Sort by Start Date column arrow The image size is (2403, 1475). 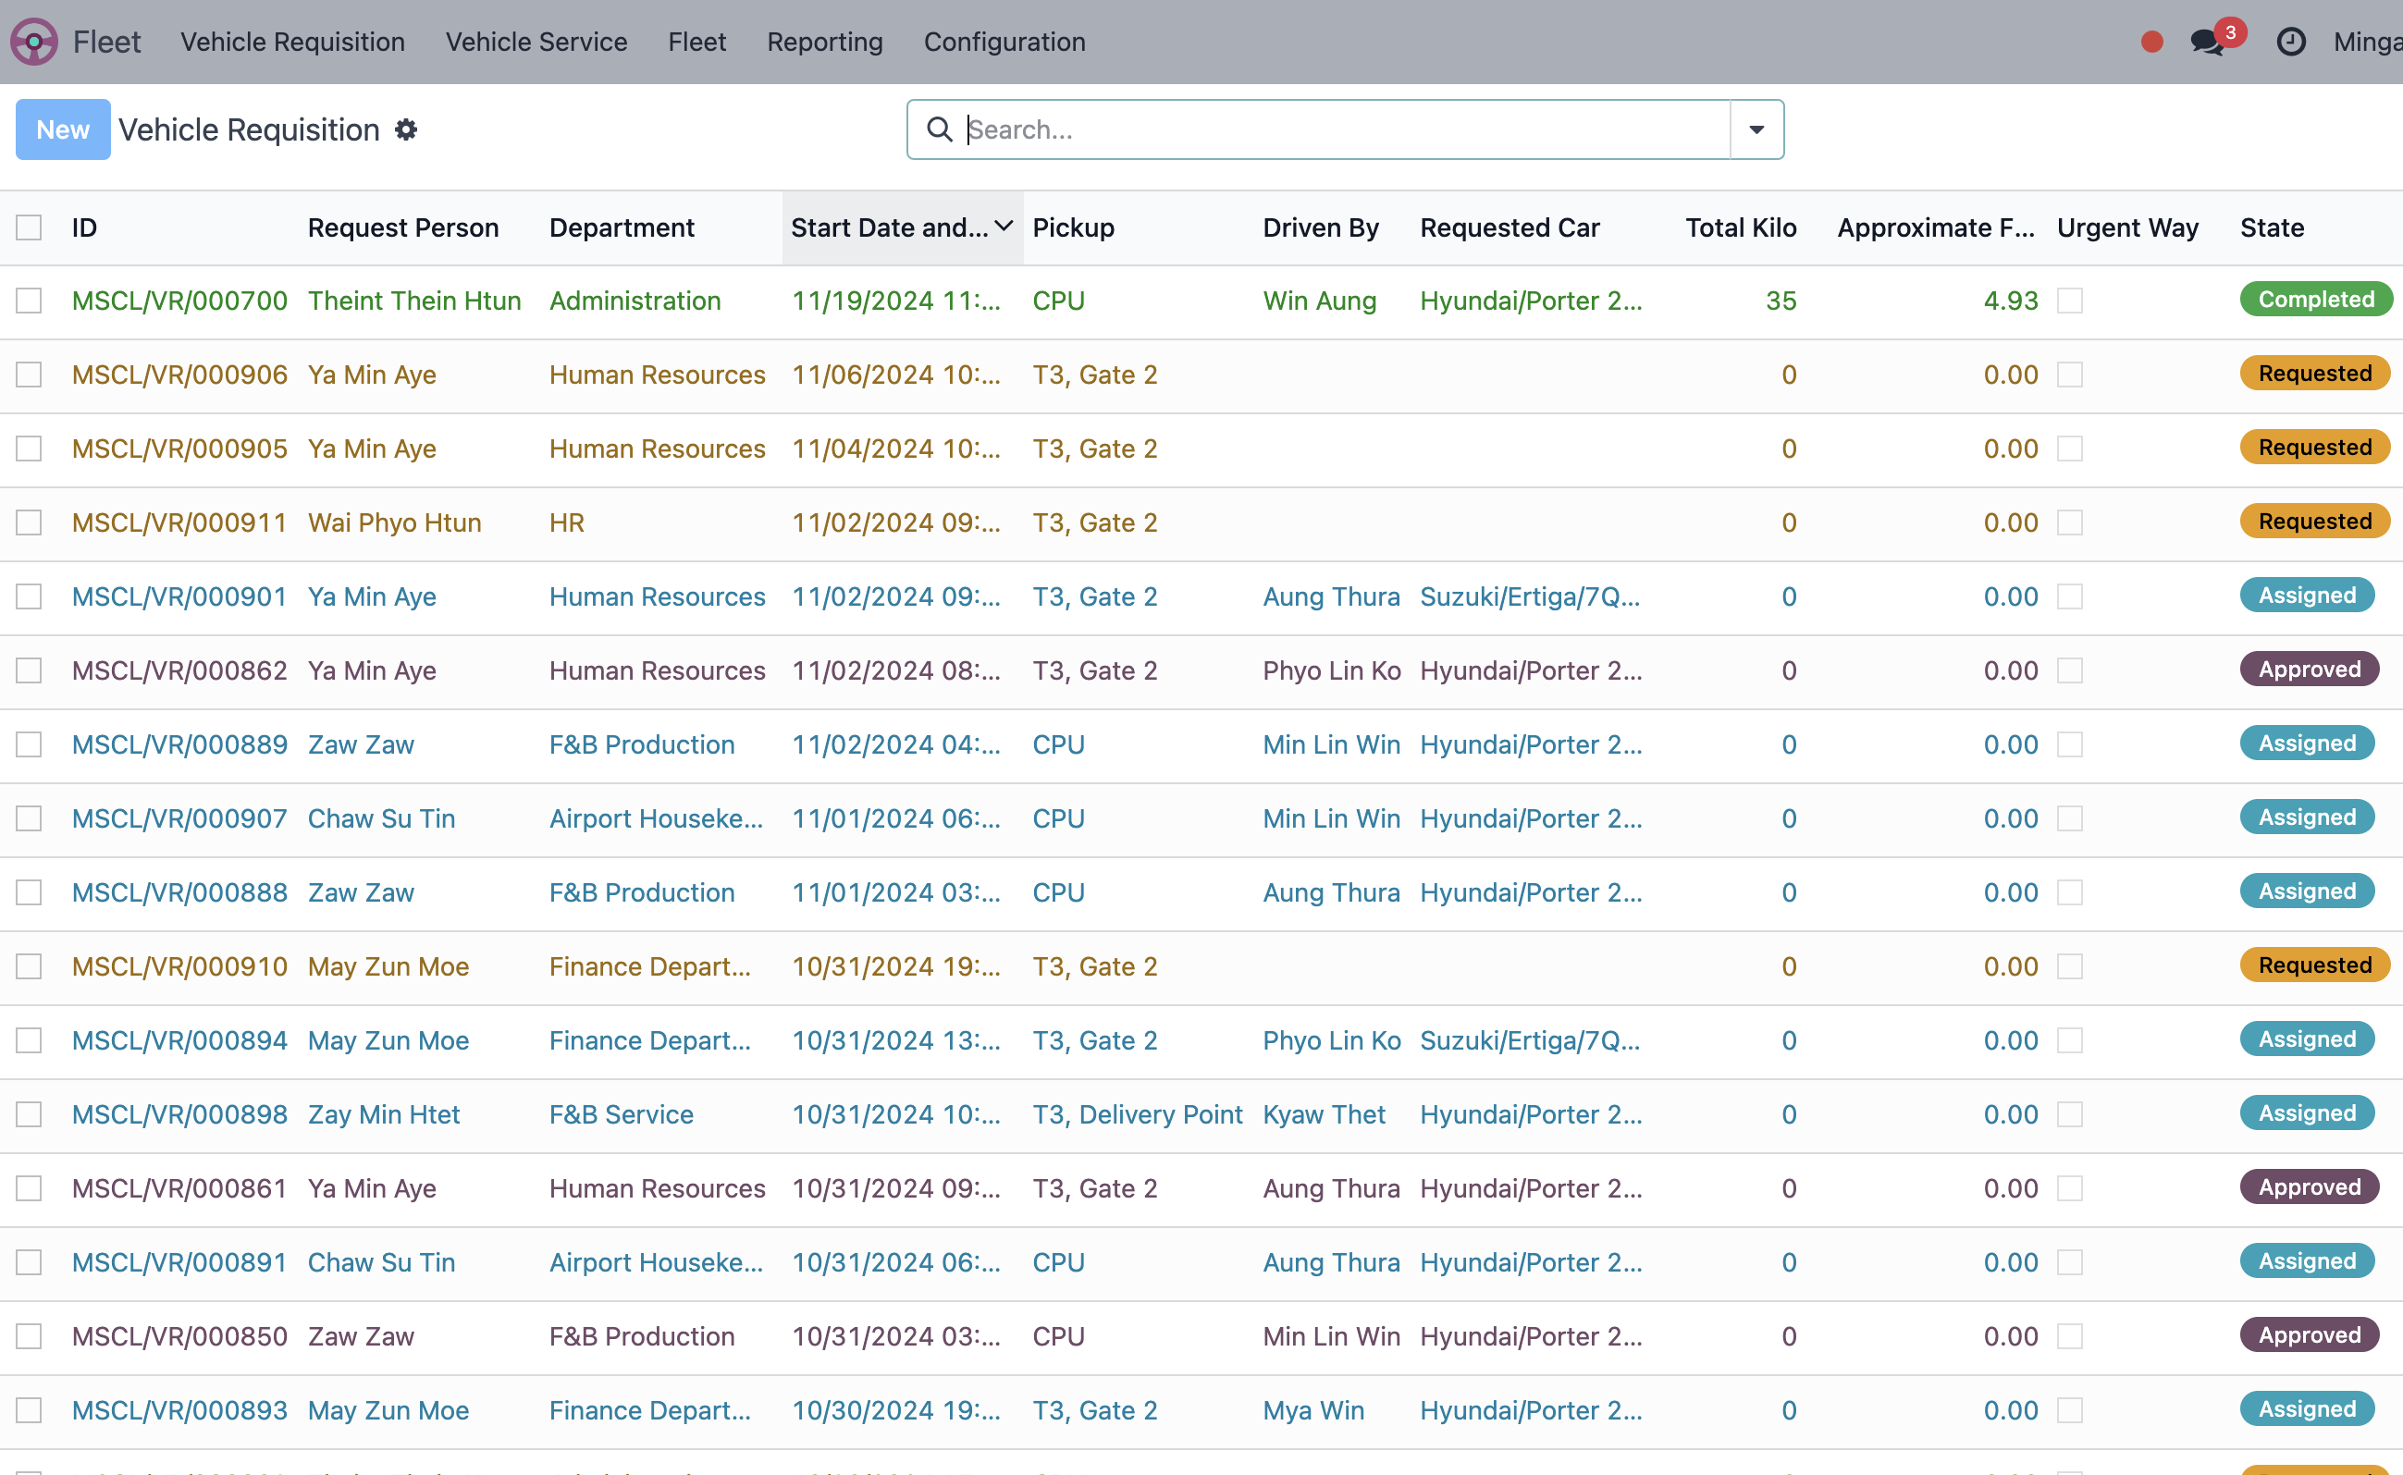(1004, 227)
